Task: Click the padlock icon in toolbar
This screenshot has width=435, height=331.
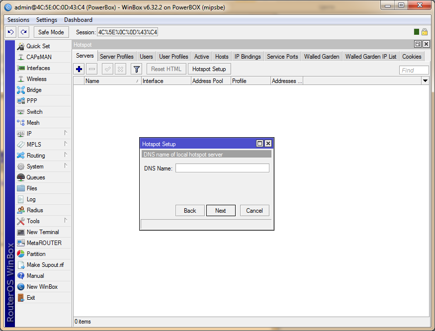Action: pyautogui.click(x=425, y=32)
